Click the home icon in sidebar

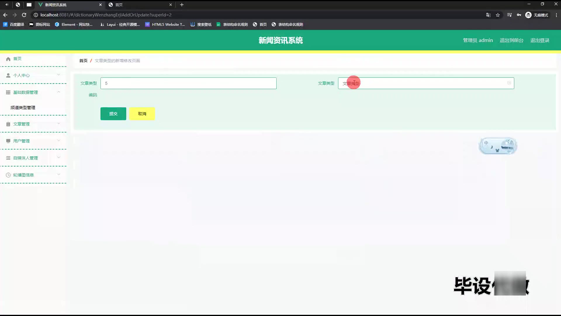[x=8, y=59]
